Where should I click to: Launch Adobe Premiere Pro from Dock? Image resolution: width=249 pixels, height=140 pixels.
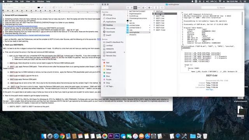click(x=110, y=136)
